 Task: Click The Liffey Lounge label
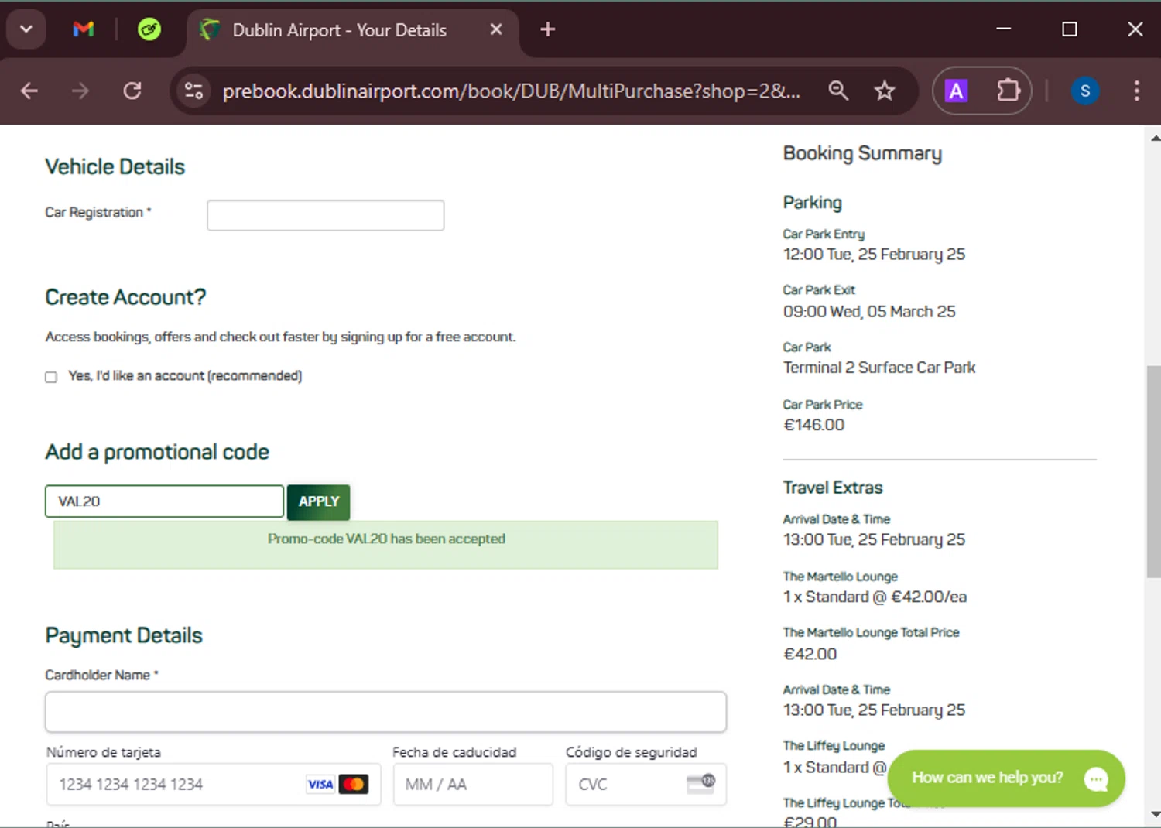point(834,746)
